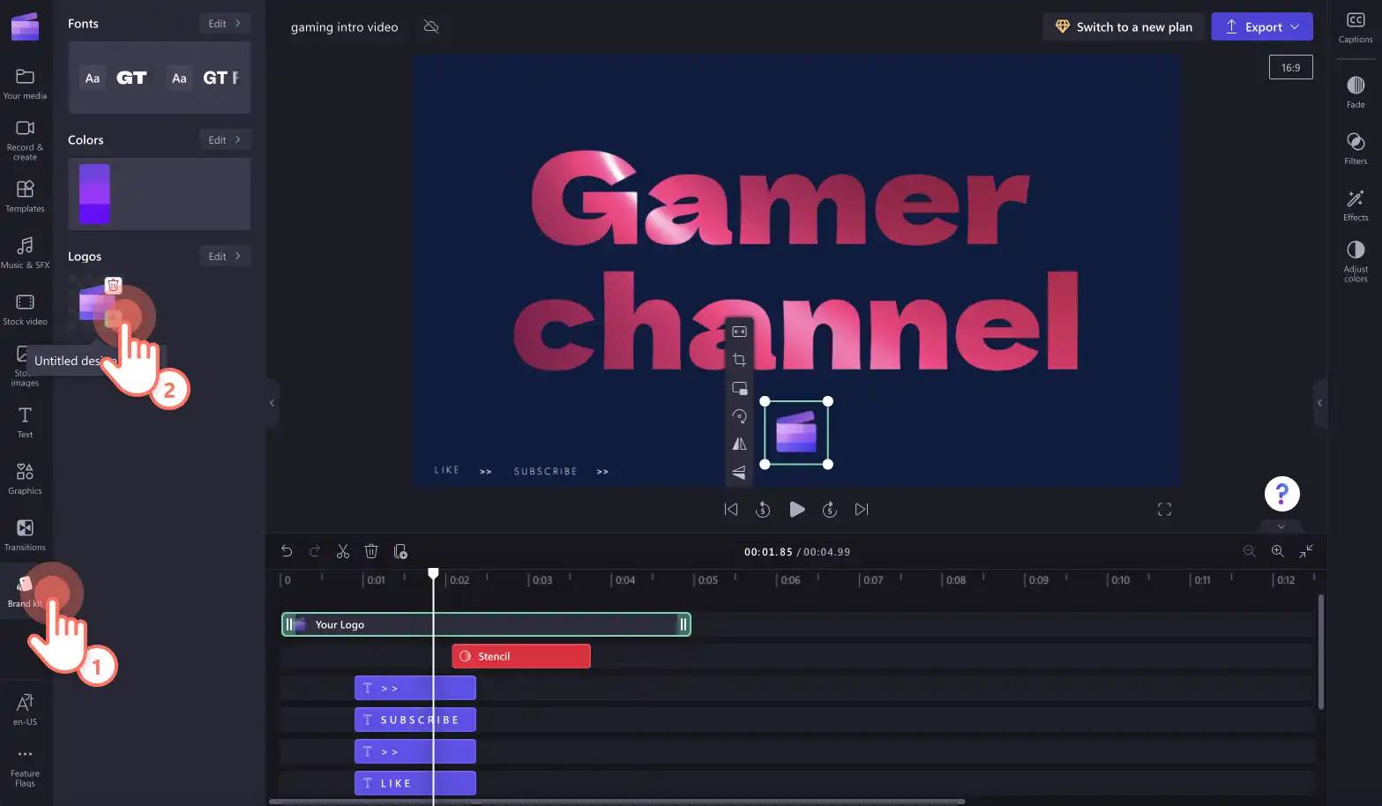This screenshot has width=1382, height=806.
Task: Collapse the left brand kit panel
Action: point(272,403)
